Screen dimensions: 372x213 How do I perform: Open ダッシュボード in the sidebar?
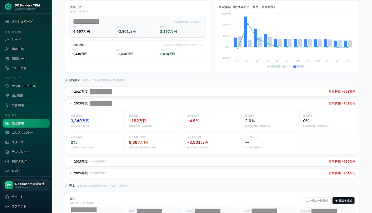pyautogui.click(x=26, y=21)
